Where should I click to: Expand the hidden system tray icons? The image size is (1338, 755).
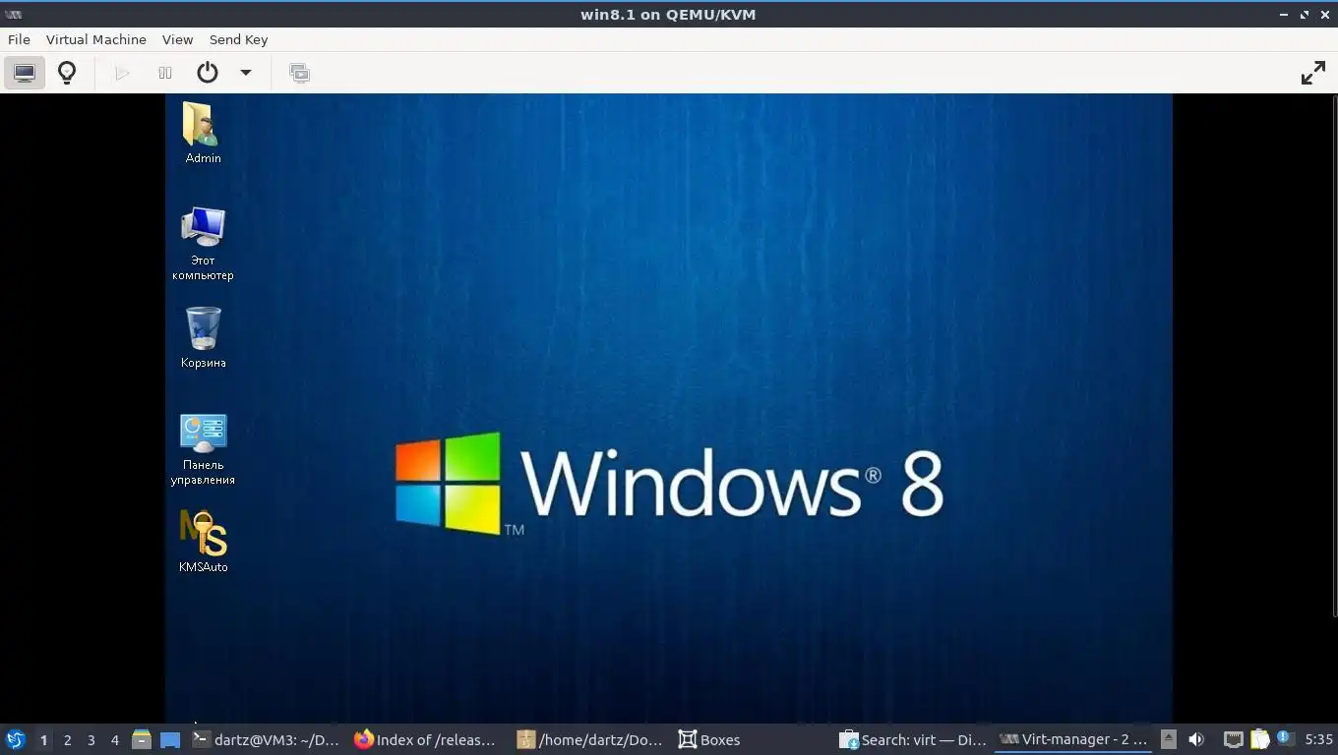(1169, 739)
